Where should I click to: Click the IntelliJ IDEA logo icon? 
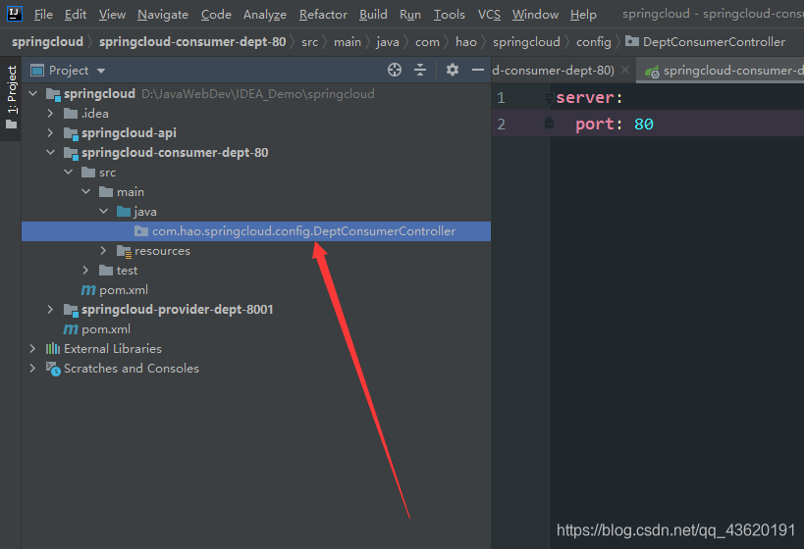(15, 14)
